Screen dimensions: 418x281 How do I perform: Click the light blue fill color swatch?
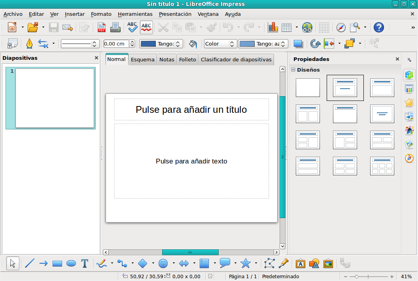tap(247, 44)
